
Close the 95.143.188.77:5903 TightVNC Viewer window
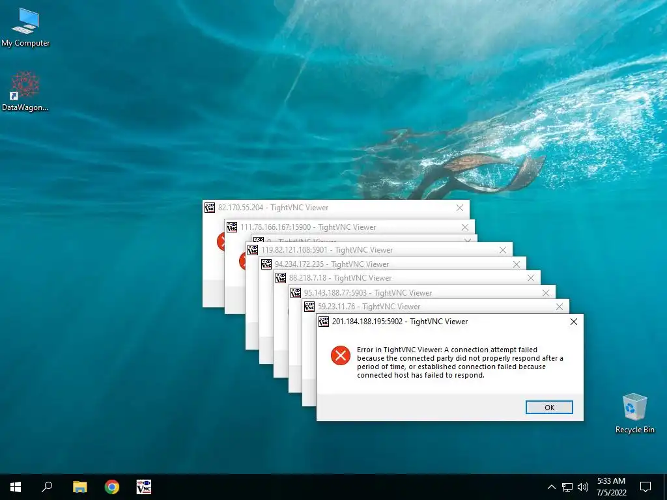[546, 293]
